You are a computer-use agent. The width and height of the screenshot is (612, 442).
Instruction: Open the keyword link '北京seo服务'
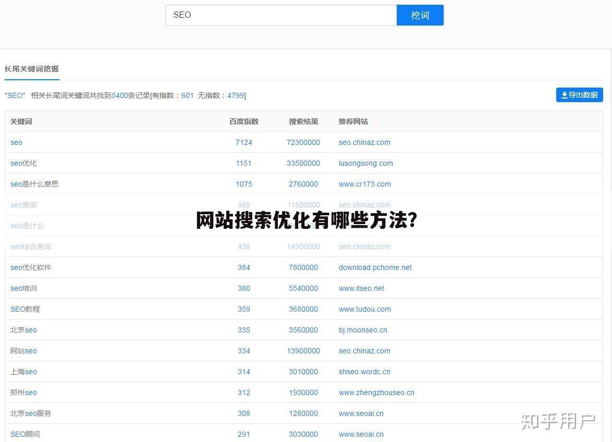pos(31,413)
